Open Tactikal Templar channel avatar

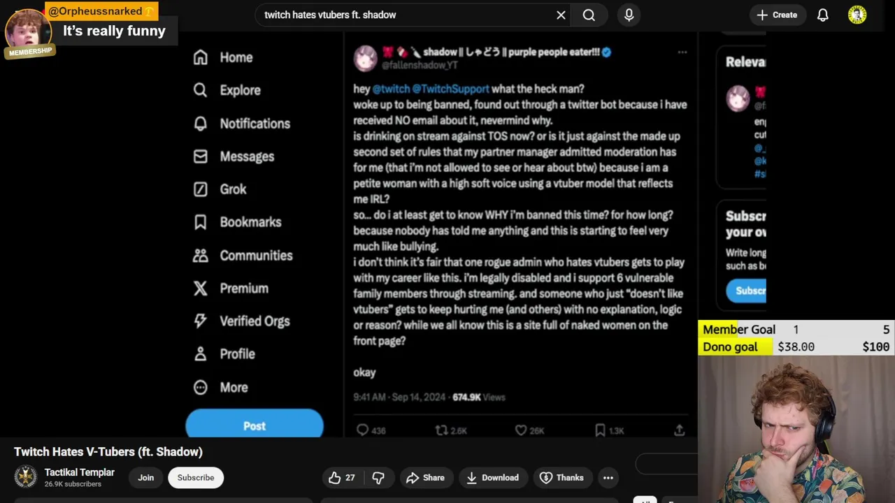[x=26, y=477]
